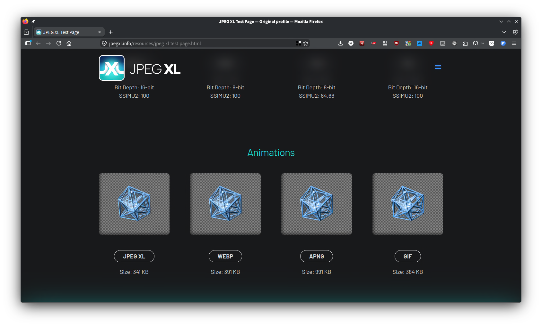542x327 pixels.
Task: Open the site hamburger navigation menu
Action: (x=438, y=67)
